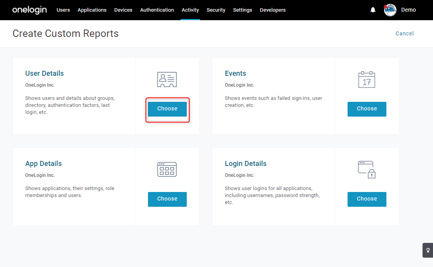Open the Security menu
Viewport: 433px width, 267px height.
pyautogui.click(x=216, y=10)
